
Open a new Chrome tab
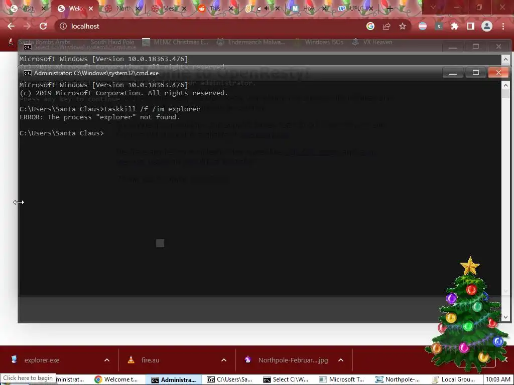[390, 9]
